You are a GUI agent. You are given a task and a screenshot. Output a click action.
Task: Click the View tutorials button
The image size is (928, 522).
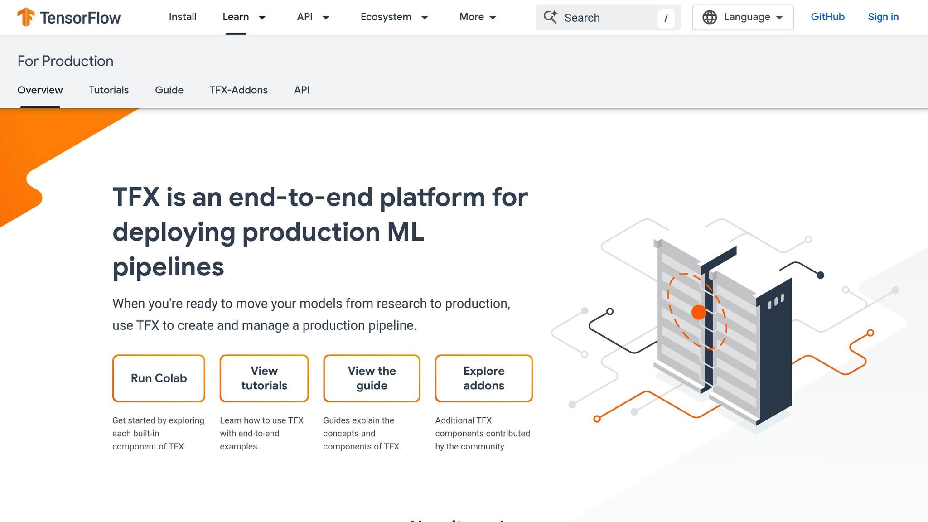pyautogui.click(x=264, y=378)
